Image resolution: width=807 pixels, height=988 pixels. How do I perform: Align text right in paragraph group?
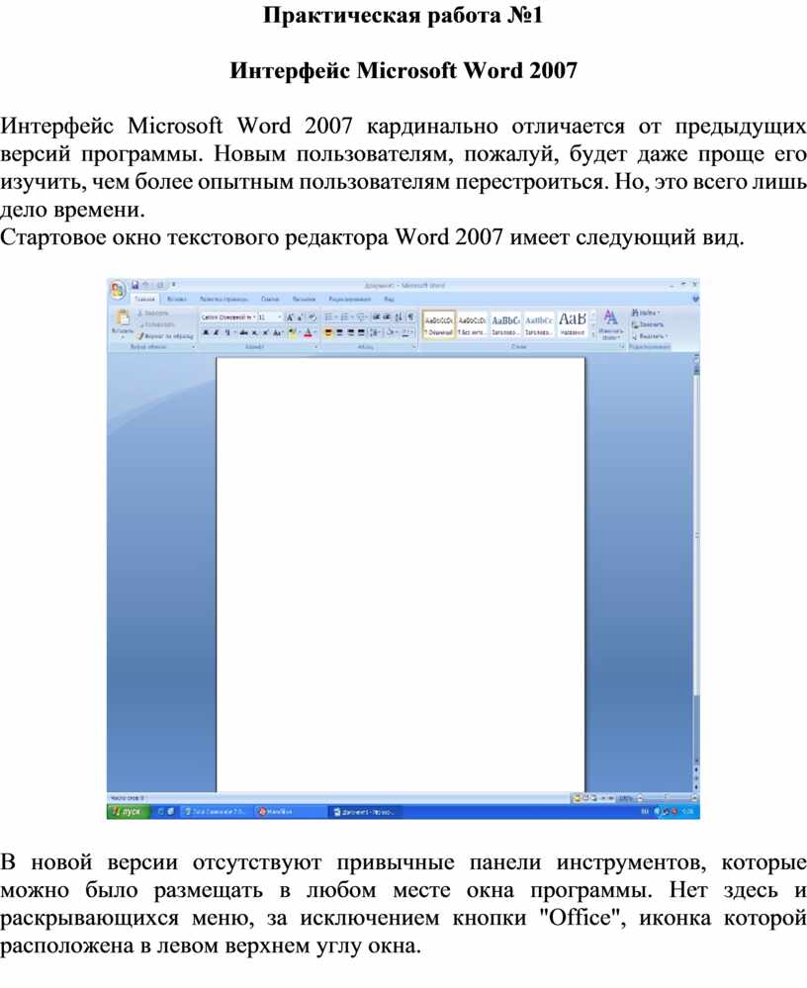coord(350,332)
